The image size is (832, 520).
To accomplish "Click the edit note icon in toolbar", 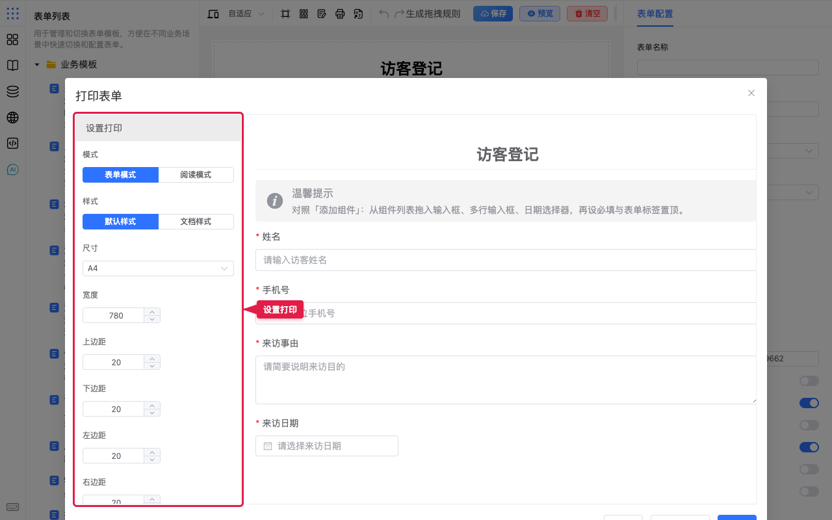I will tap(322, 14).
